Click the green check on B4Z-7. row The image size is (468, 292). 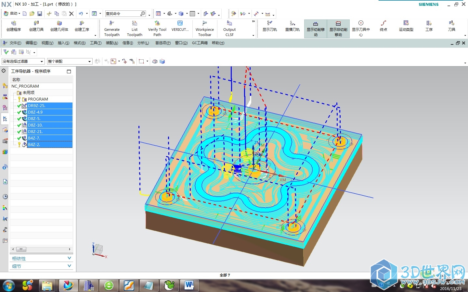coord(19,138)
